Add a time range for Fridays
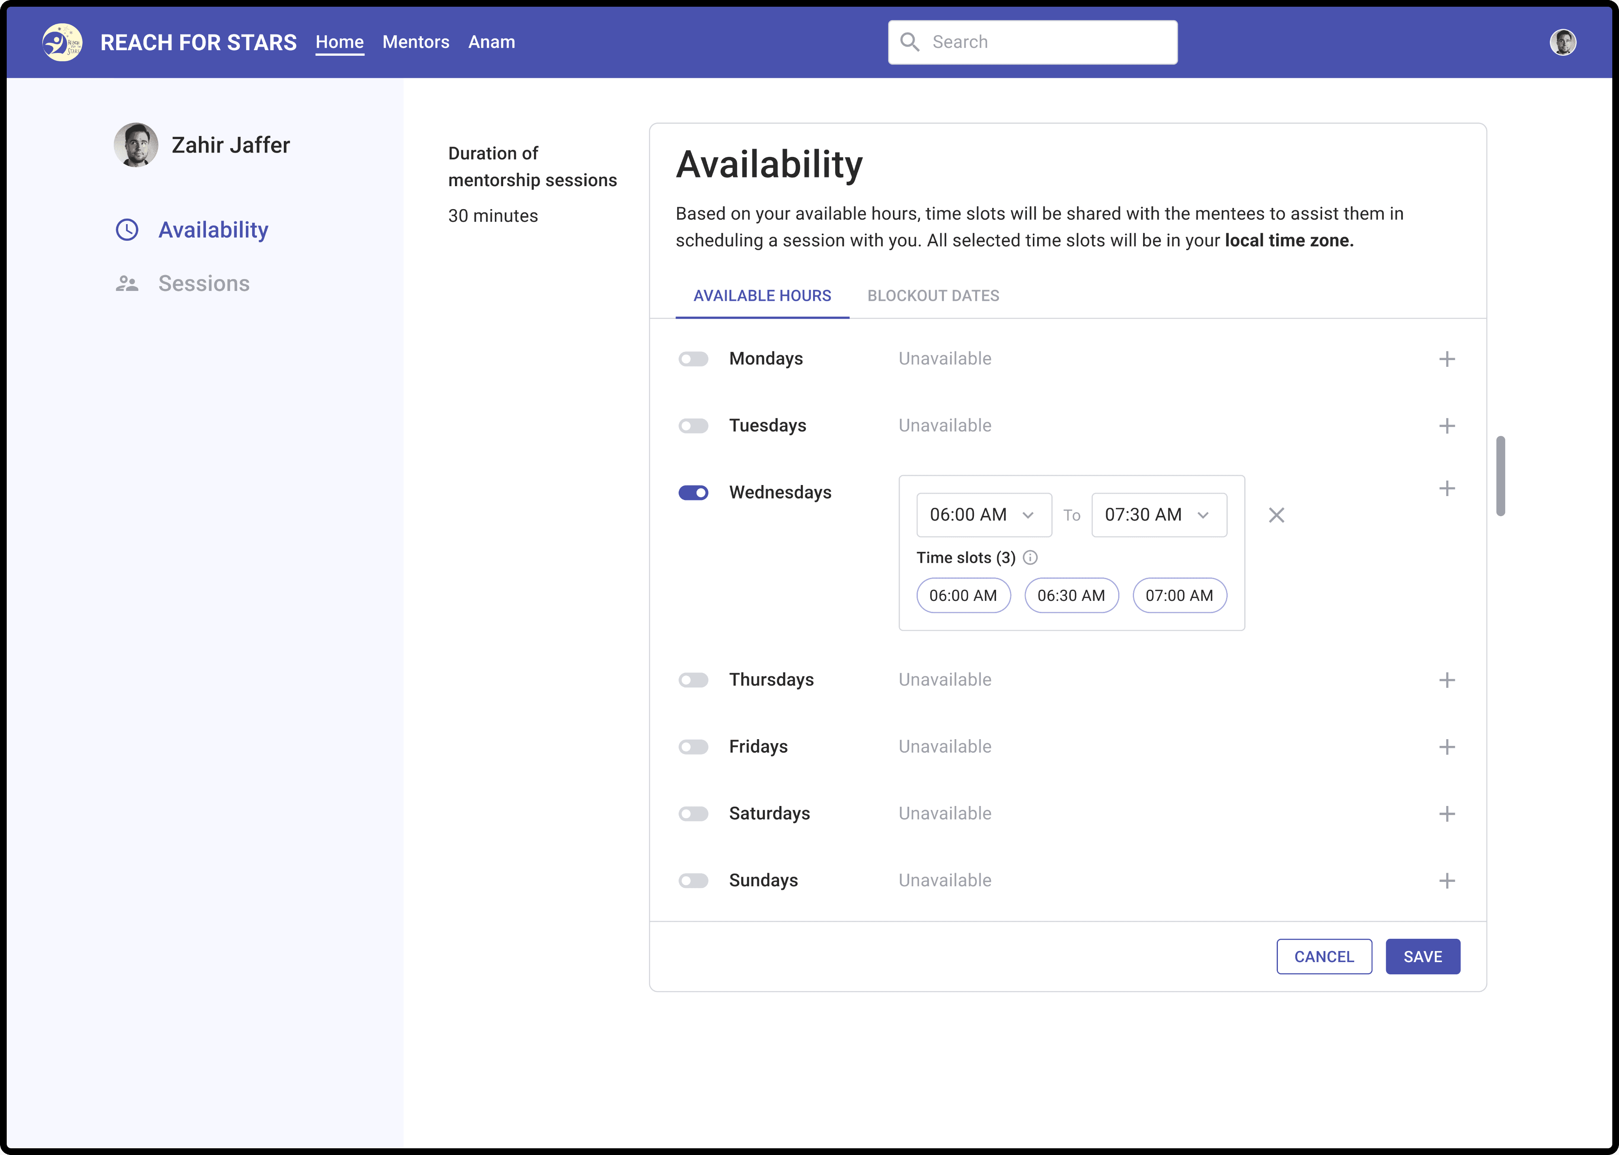The image size is (1619, 1155). 1446,747
